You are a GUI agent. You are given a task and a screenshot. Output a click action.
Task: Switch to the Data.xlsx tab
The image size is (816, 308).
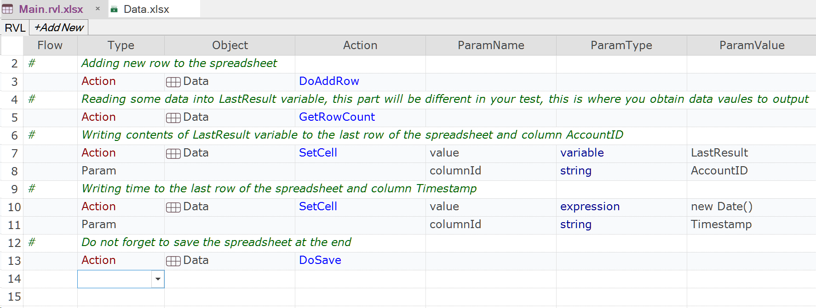[146, 9]
